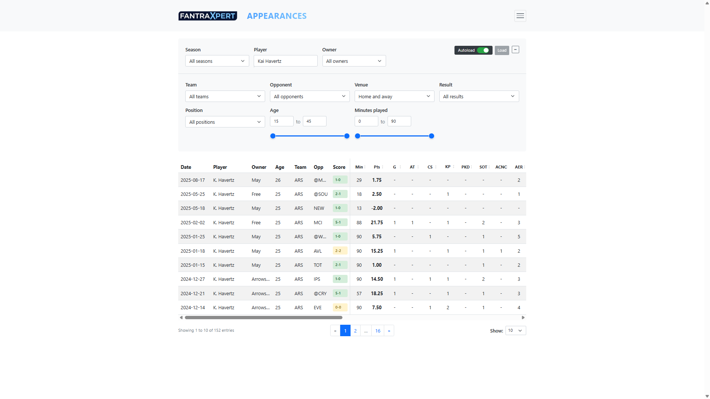Open the Position dropdown
Image resolution: width=710 pixels, height=399 pixels.
click(225, 122)
